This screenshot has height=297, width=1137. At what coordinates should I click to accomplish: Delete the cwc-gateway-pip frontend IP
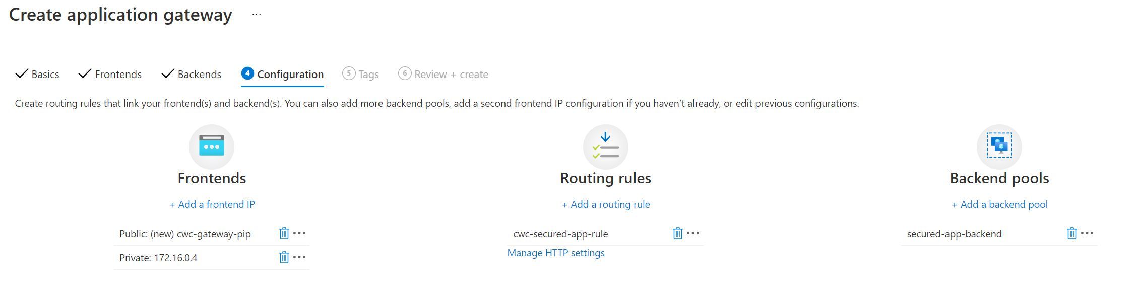(284, 233)
